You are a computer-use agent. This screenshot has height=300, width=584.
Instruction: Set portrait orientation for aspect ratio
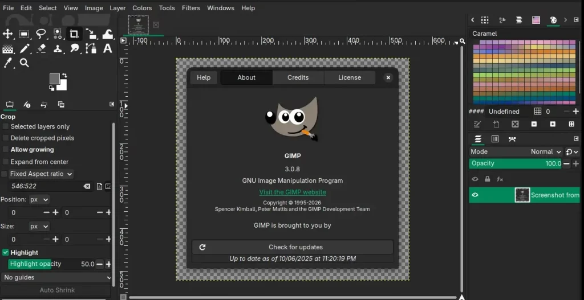point(99,186)
